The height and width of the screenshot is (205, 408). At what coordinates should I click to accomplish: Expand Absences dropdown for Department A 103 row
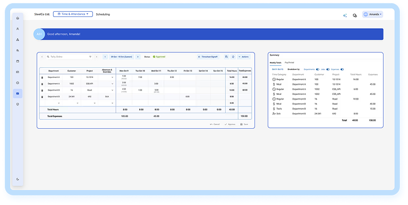click(x=113, y=77)
